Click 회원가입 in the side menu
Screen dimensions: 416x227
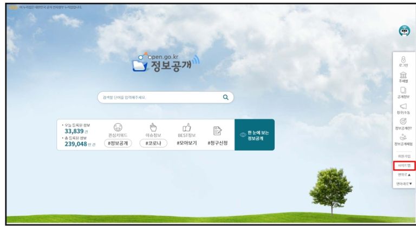pyautogui.click(x=403, y=156)
